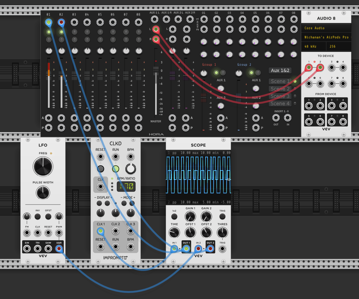The image size is (359, 299).
Task: Click the LFO FM input jack
Action: click(27, 233)
